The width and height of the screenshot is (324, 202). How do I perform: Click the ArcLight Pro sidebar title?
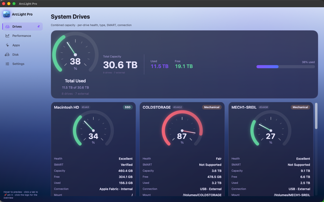[22, 14]
